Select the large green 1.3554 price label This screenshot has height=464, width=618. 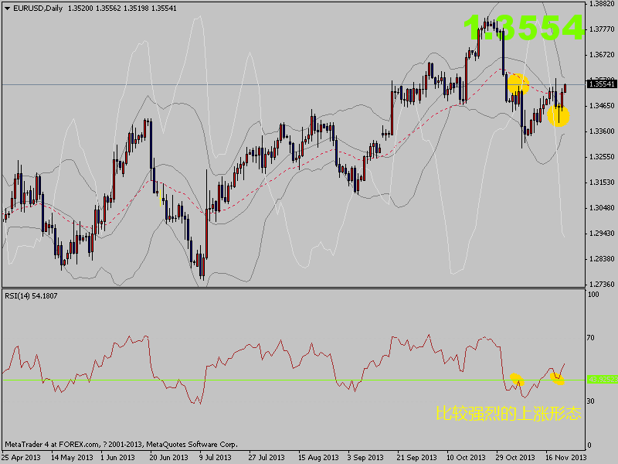coord(524,28)
